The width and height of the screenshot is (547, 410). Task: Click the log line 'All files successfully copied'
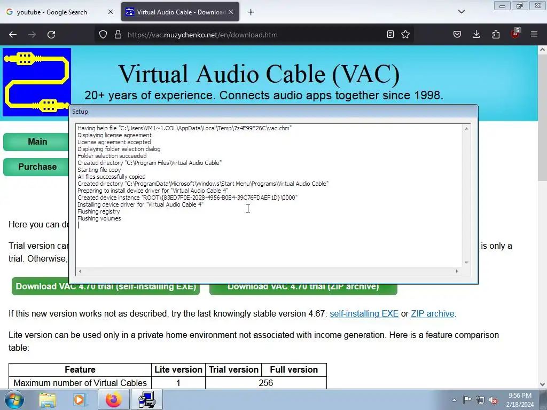coord(111,177)
